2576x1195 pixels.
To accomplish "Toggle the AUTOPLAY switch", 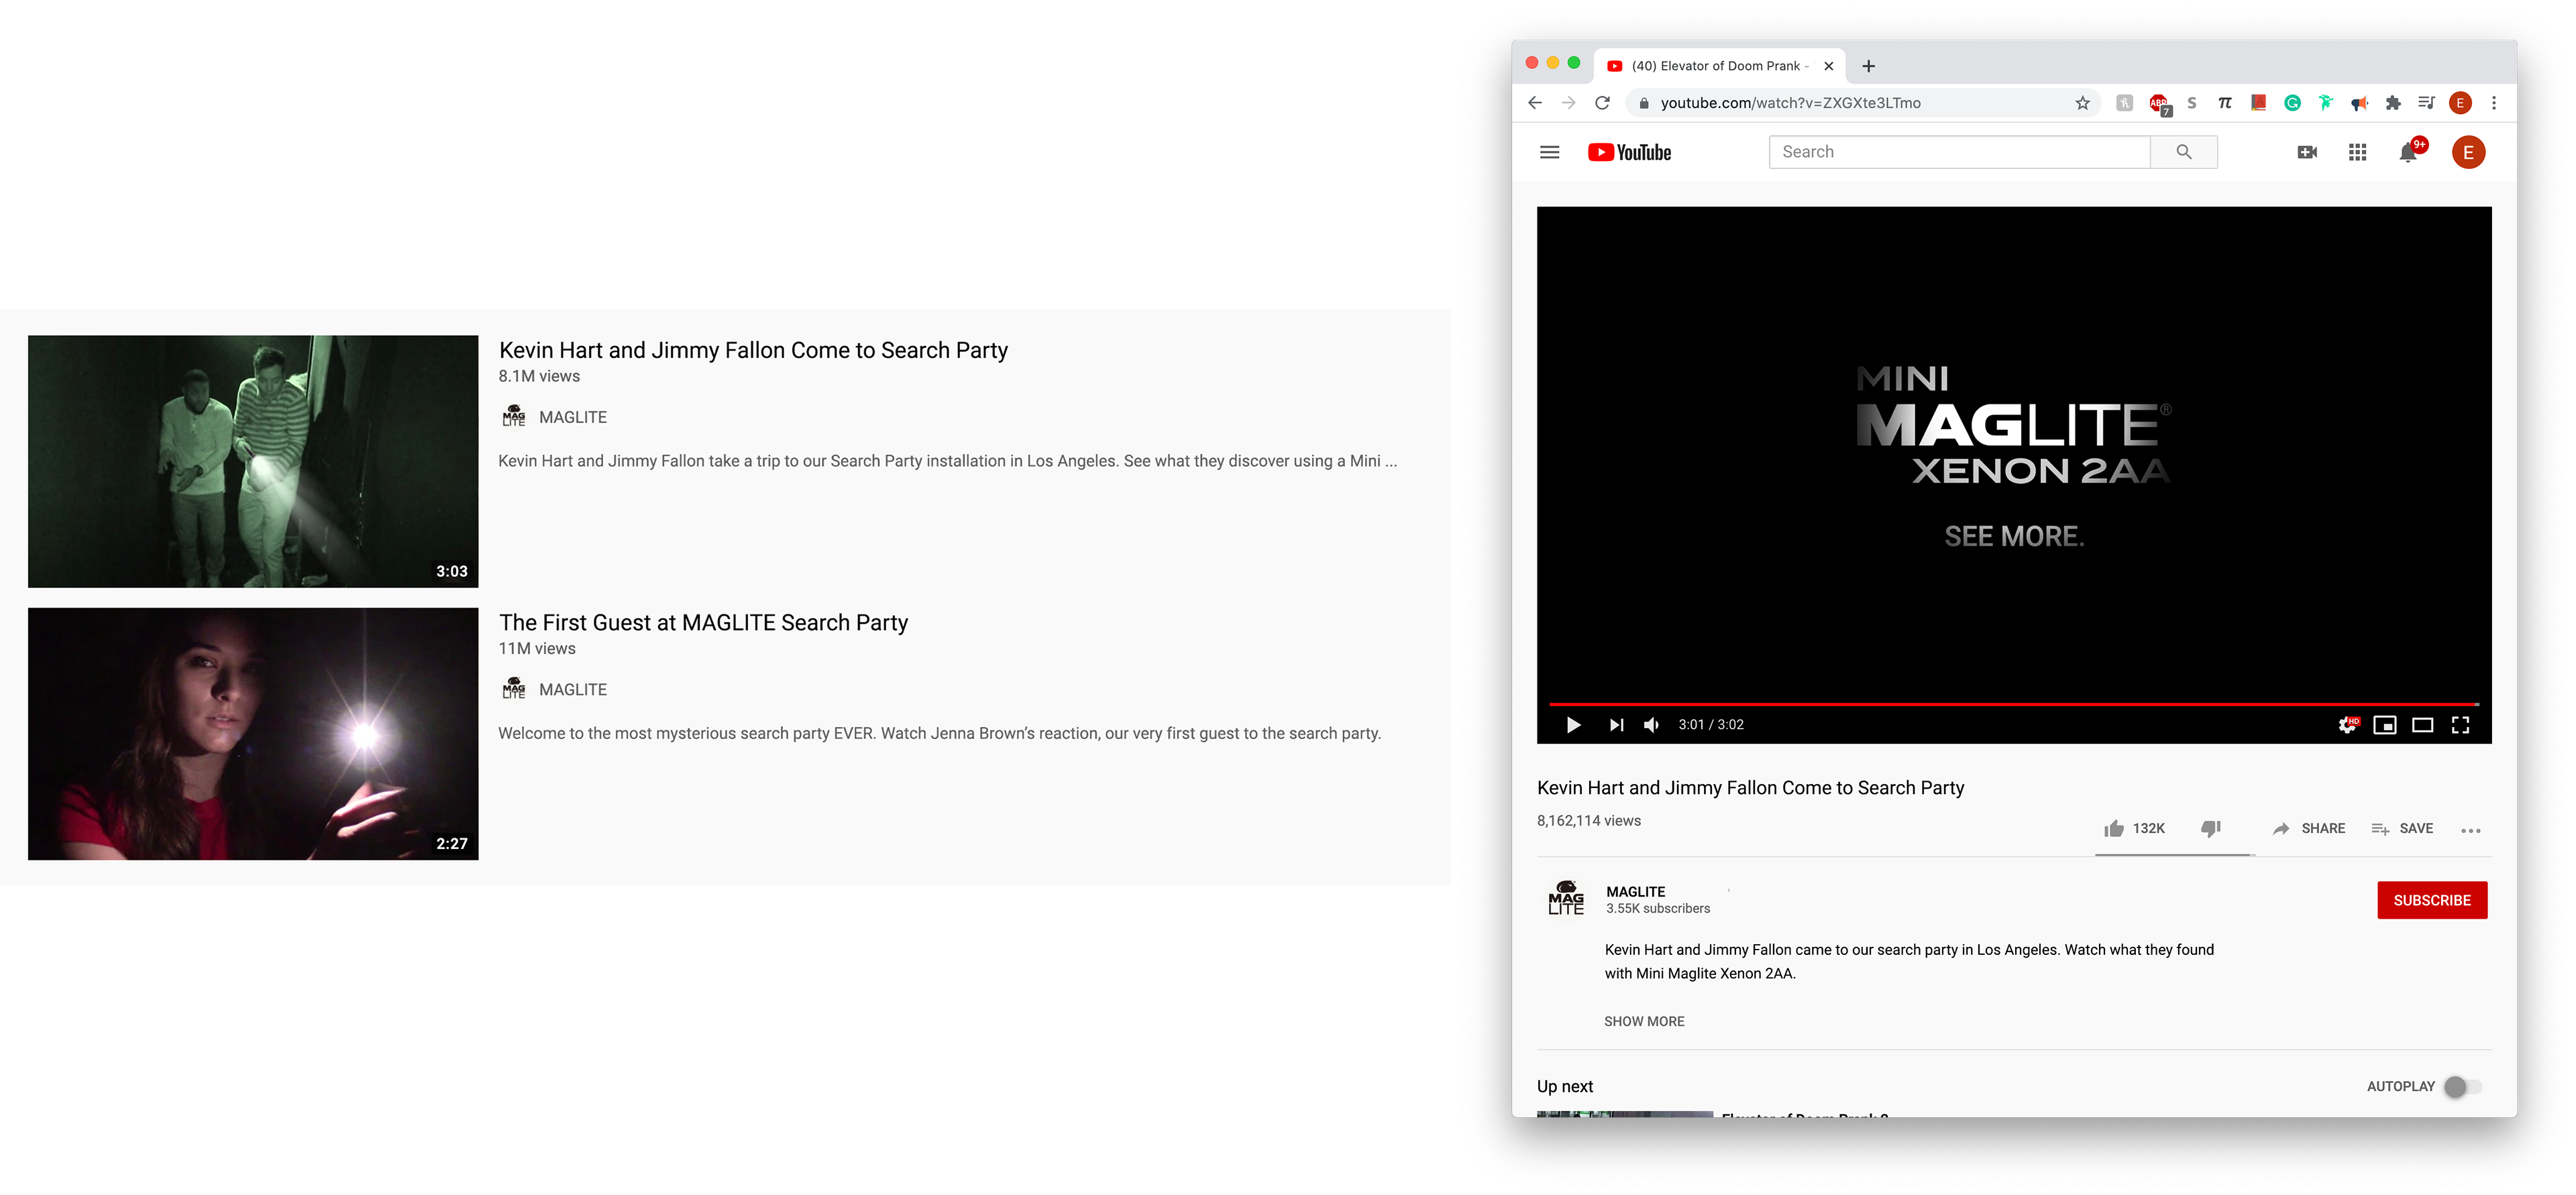I will tap(2462, 1087).
